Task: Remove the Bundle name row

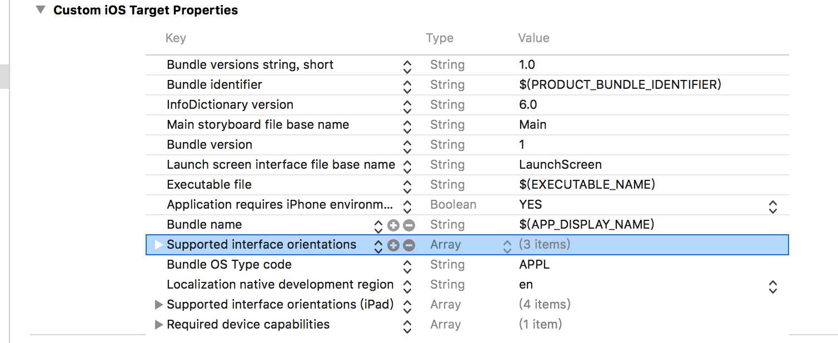Action: 409,225
